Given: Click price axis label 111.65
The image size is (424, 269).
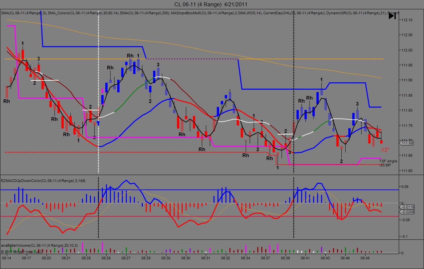Looking at the screenshot, I should (x=407, y=155).
